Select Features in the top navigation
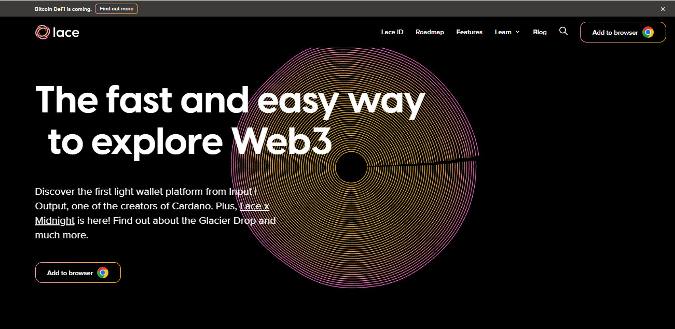Viewport: 675px width, 329px height. pos(470,32)
